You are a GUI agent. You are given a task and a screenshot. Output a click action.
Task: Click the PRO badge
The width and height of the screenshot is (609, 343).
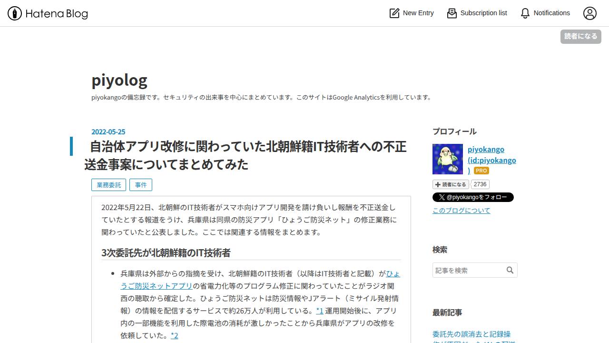click(481, 171)
